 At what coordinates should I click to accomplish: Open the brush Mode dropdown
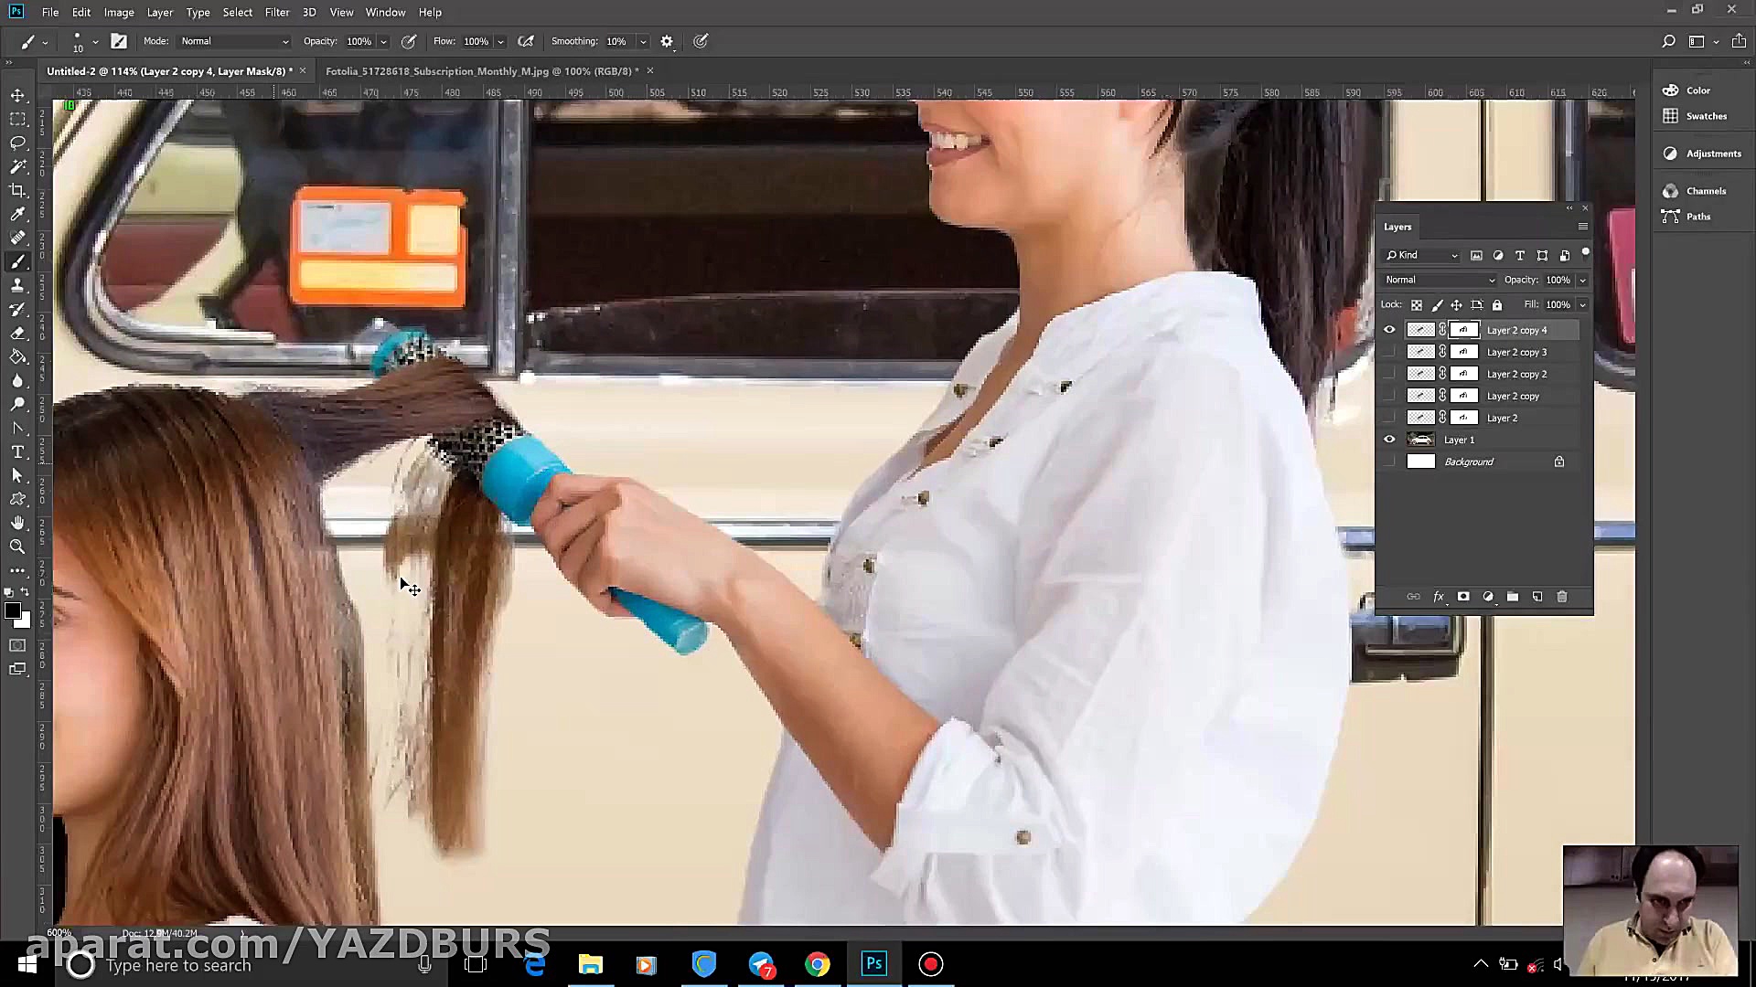[x=234, y=41]
